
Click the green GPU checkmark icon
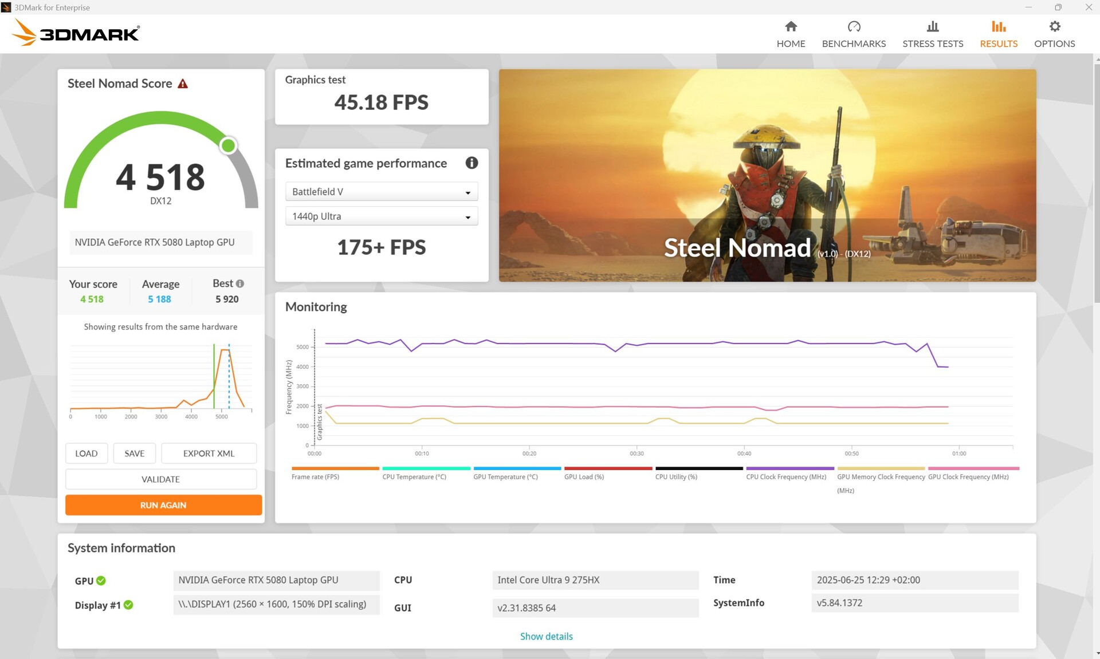click(101, 581)
